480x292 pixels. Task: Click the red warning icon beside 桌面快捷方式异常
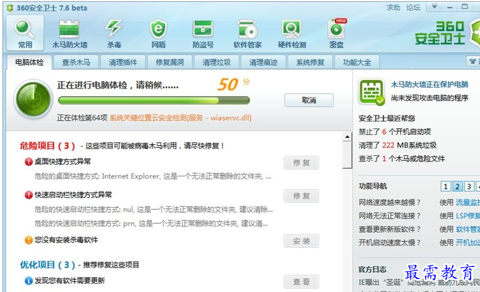point(28,161)
